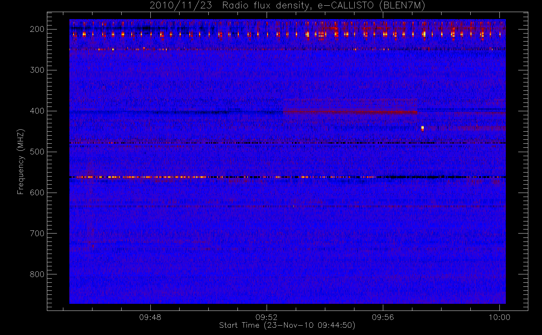Click the 700 frequency tick label

click(37, 233)
